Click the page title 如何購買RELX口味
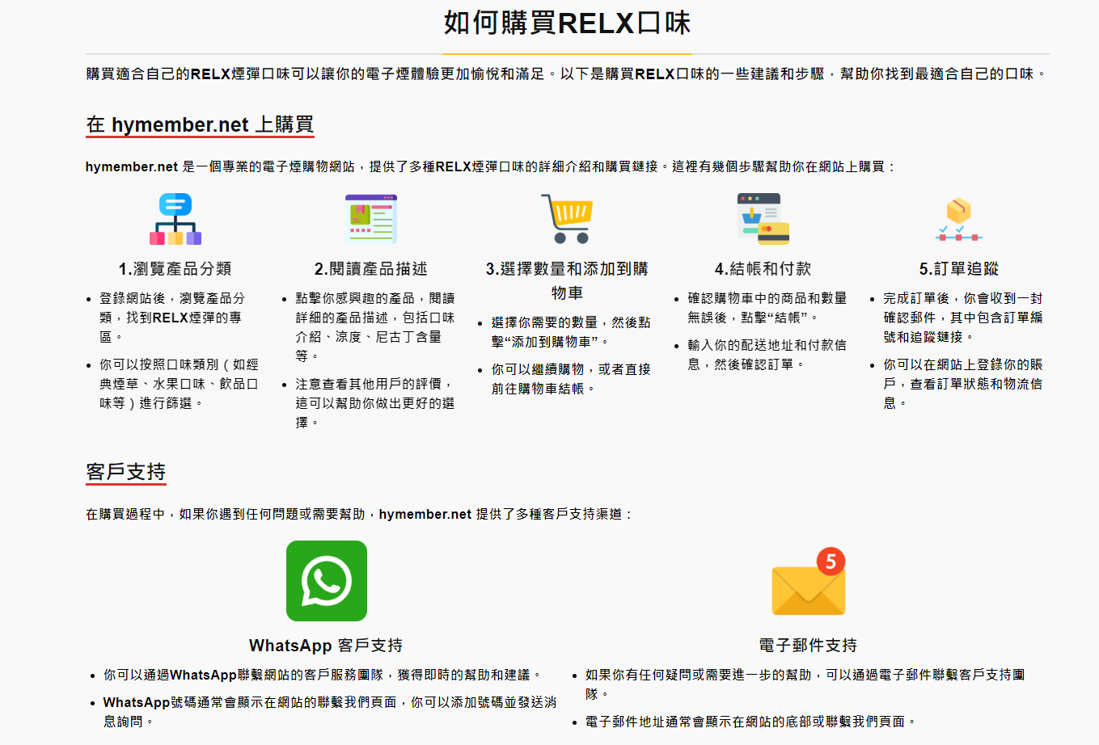1099x745 pixels. tap(567, 23)
